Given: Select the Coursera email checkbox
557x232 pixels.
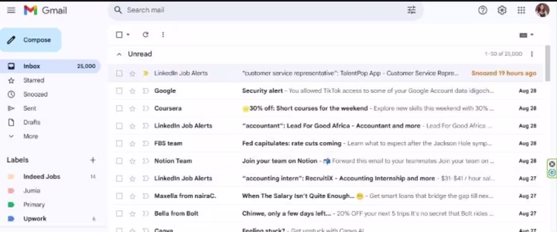Looking at the screenshot, I should click(x=120, y=108).
